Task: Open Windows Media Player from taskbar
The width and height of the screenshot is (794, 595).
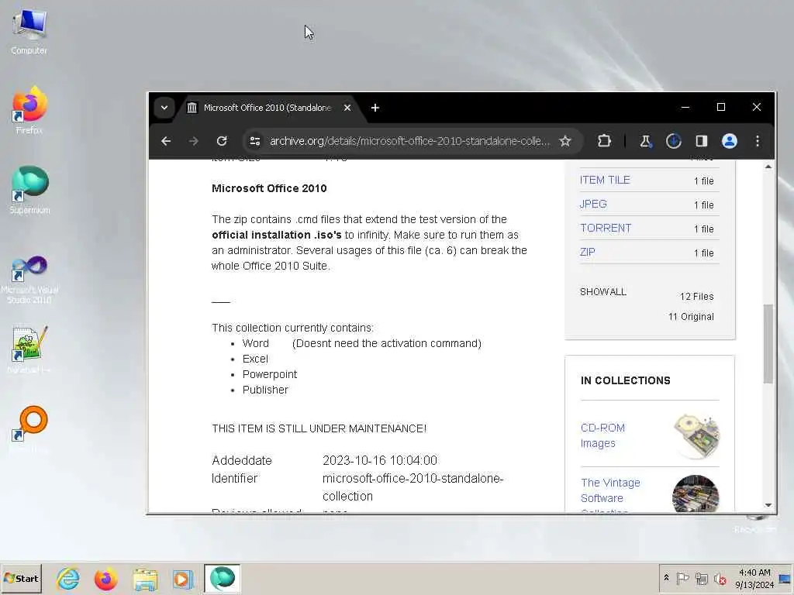Action: pyautogui.click(x=183, y=578)
